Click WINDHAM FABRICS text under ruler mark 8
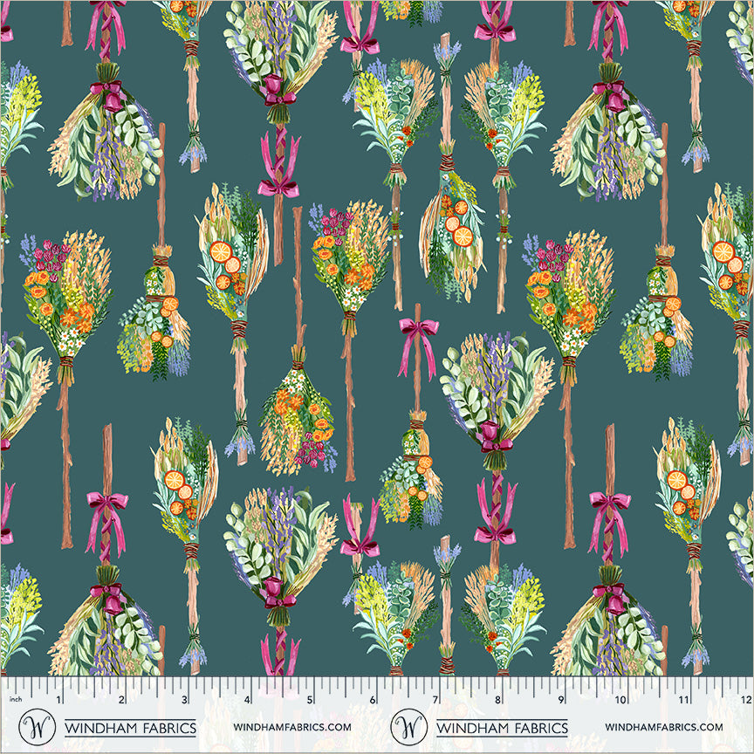 coord(502,728)
